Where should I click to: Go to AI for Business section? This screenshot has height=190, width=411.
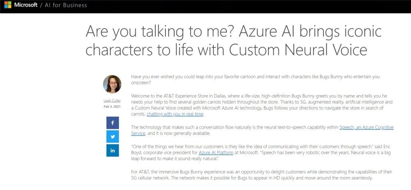pos(66,5)
